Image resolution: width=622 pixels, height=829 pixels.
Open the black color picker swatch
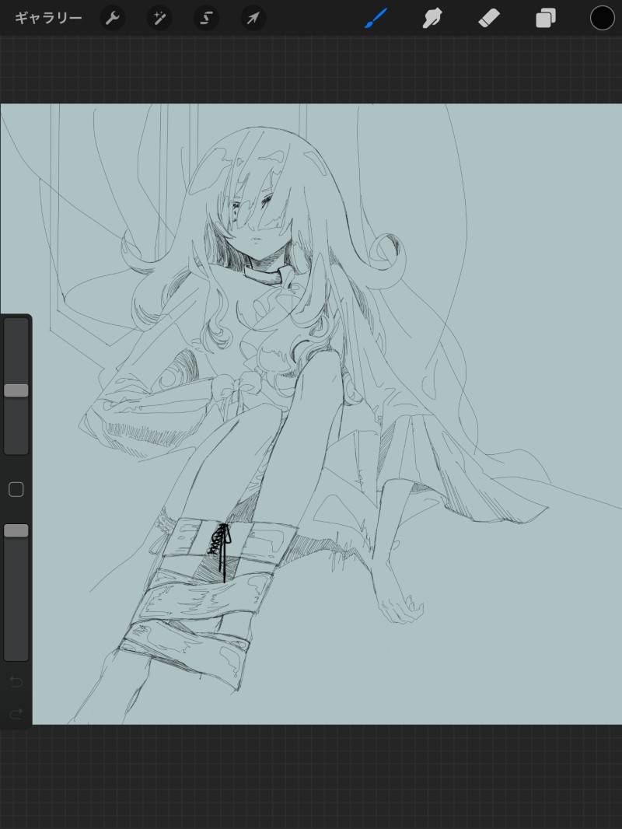click(602, 18)
